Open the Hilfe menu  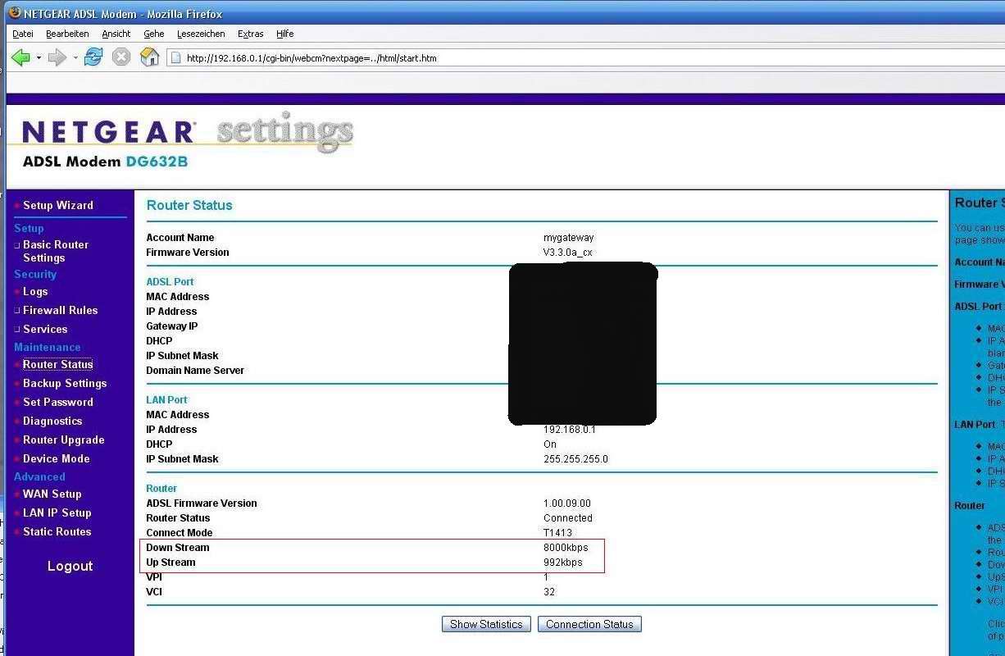pyautogui.click(x=285, y=34)
